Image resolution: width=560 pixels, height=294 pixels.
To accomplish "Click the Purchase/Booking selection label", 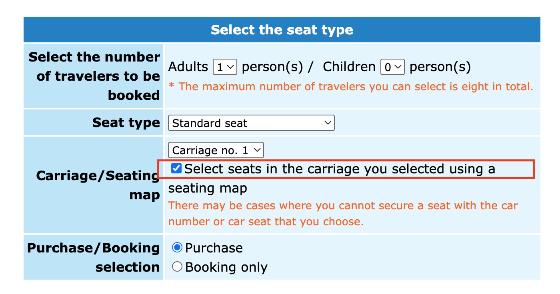I will click(x=92, y=257).
